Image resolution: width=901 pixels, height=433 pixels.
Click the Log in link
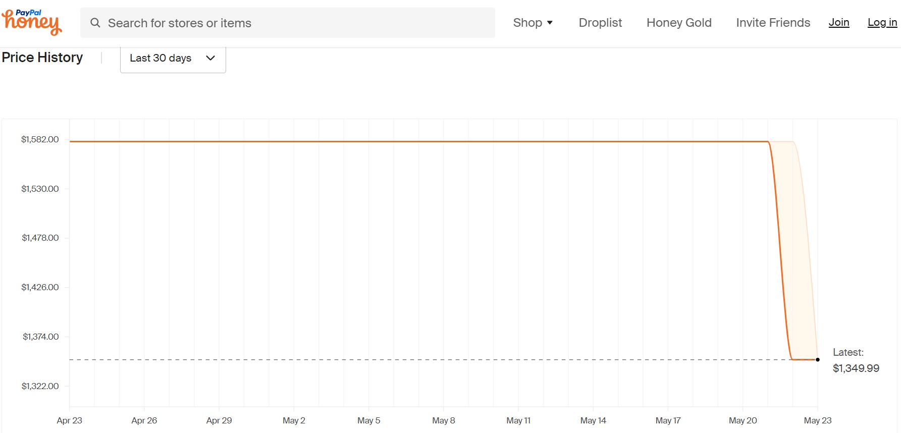[x=882, y=22]
